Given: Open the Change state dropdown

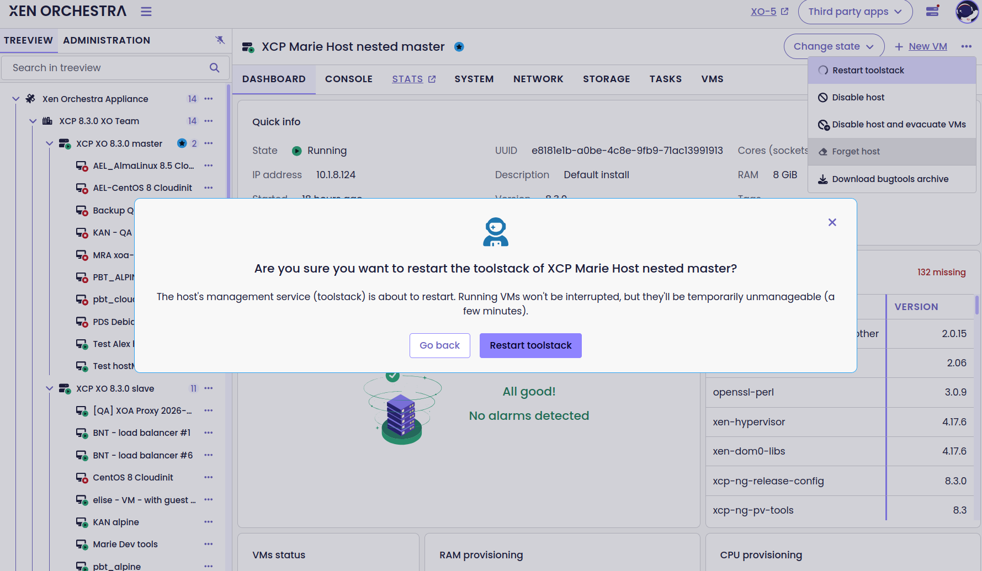Looking at the screenshot, I should tap(834, 46).
